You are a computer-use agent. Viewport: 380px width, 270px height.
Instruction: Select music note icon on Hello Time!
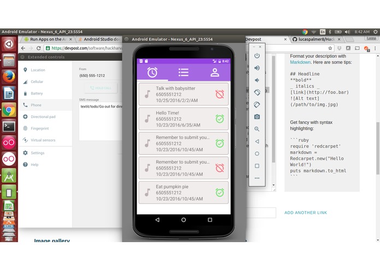(147, 119)
